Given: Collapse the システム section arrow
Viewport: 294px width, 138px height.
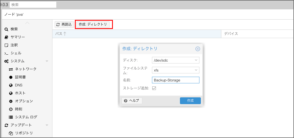Looking at the screenshot, I should tap(47, 61).
